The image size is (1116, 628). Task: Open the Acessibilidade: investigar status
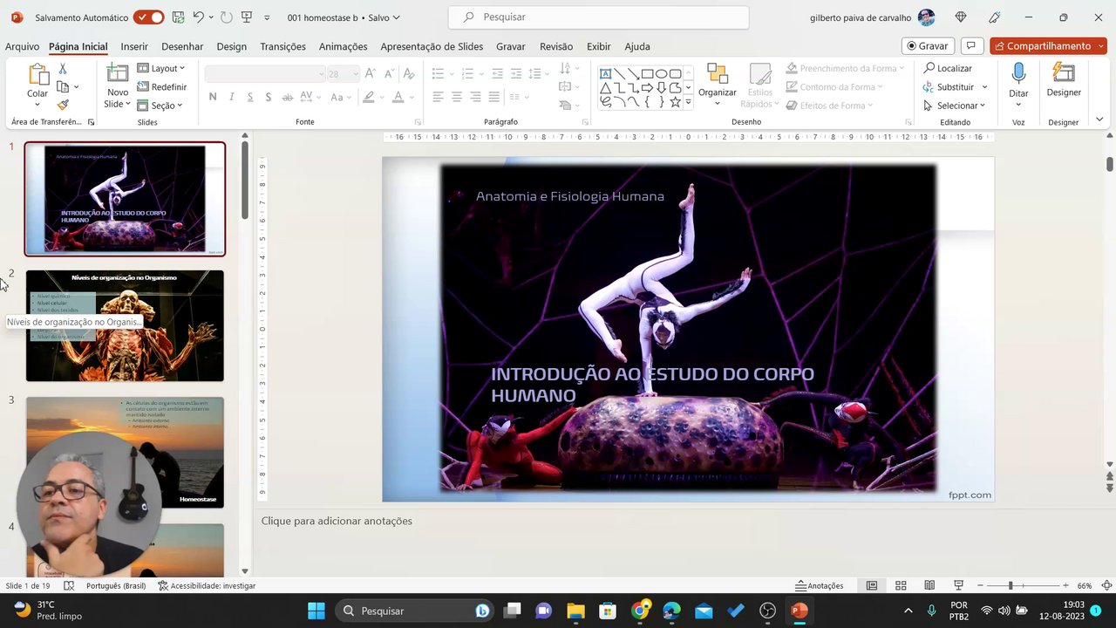(x=207, y=585)
